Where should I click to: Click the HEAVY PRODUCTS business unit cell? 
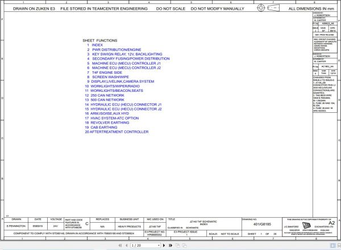(x=130, y=226)
